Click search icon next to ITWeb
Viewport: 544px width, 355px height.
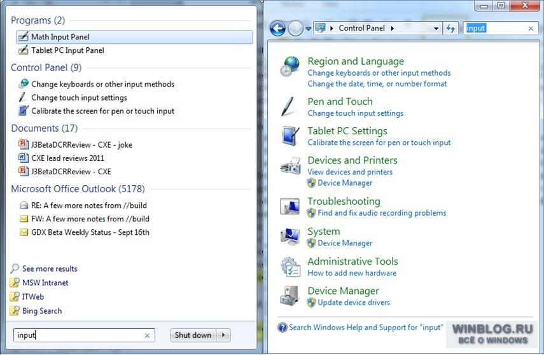(15, 296)
